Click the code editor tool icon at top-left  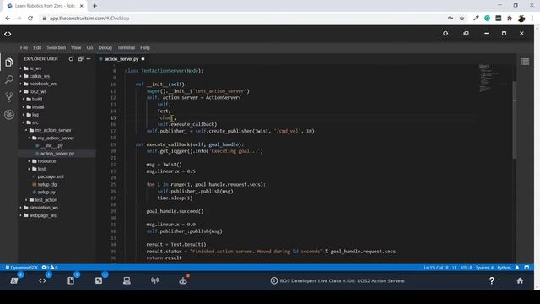pyautogui.click(x=8, y=34)
